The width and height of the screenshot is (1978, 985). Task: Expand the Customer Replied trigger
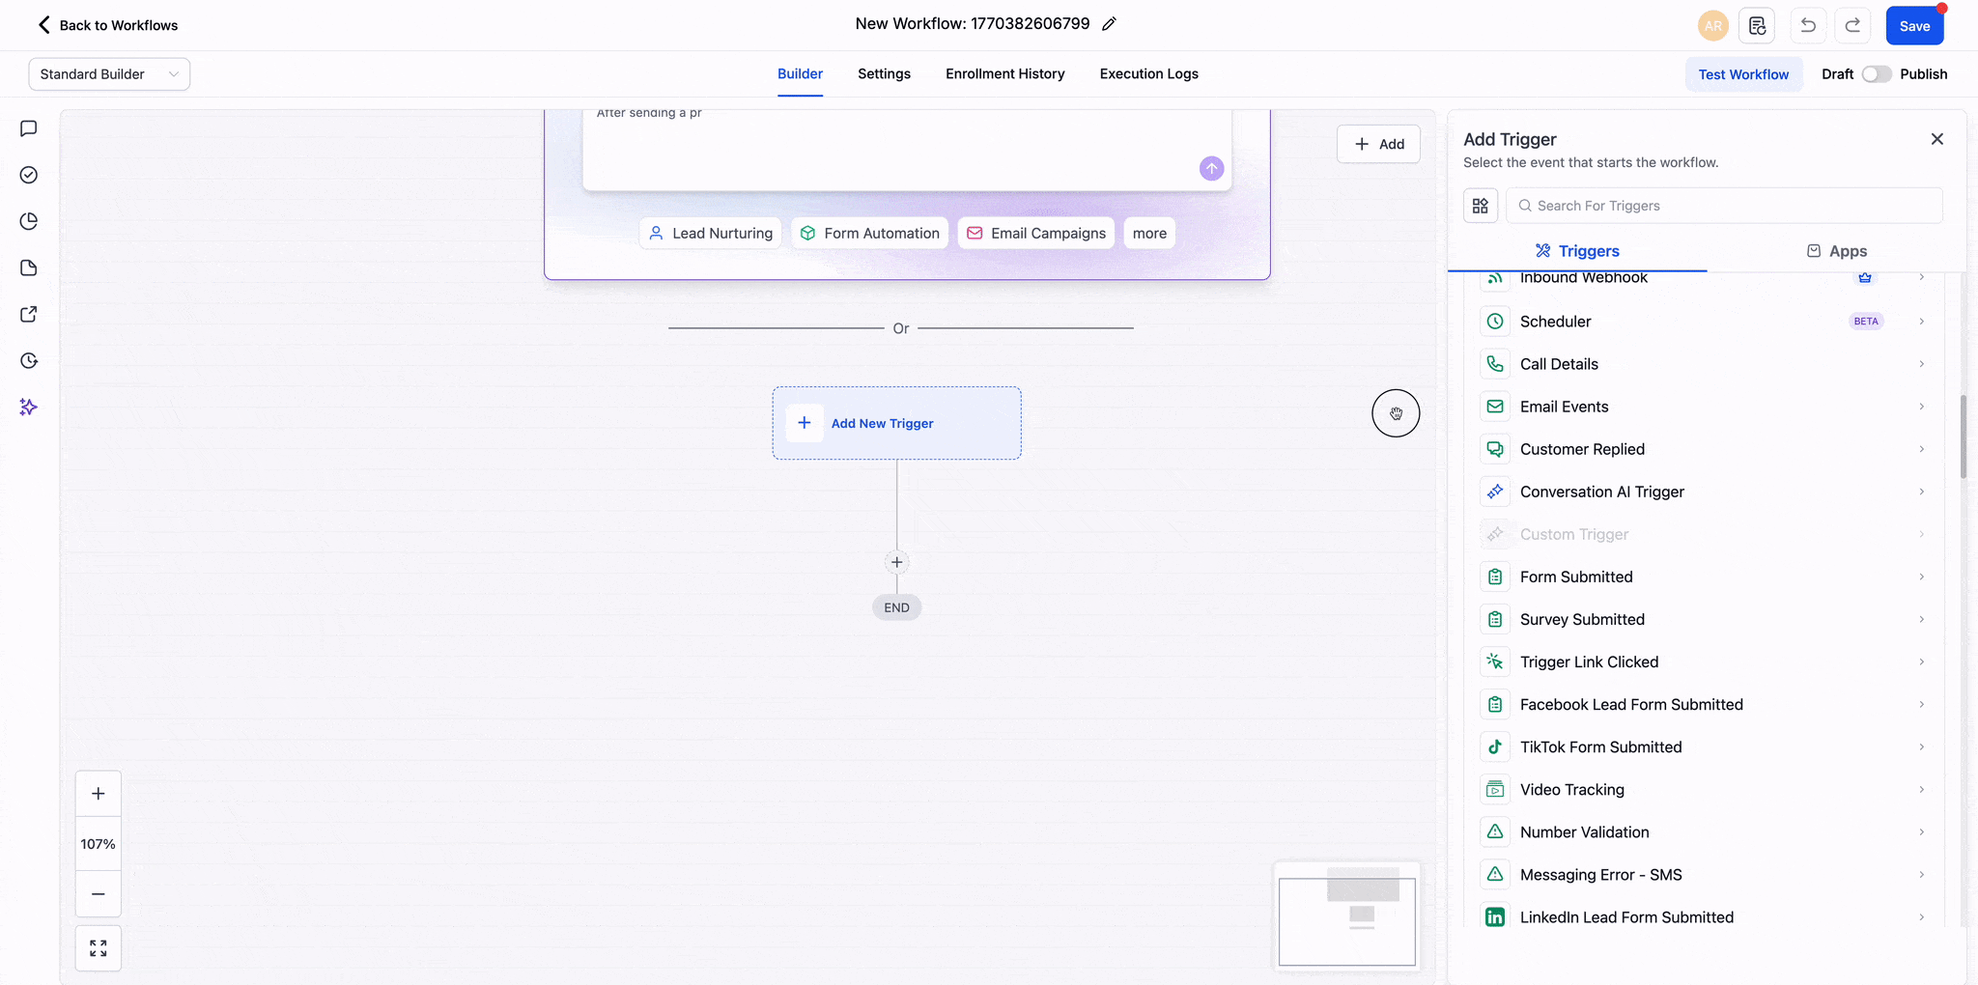pyautogui.click(x=1700, y=449)
